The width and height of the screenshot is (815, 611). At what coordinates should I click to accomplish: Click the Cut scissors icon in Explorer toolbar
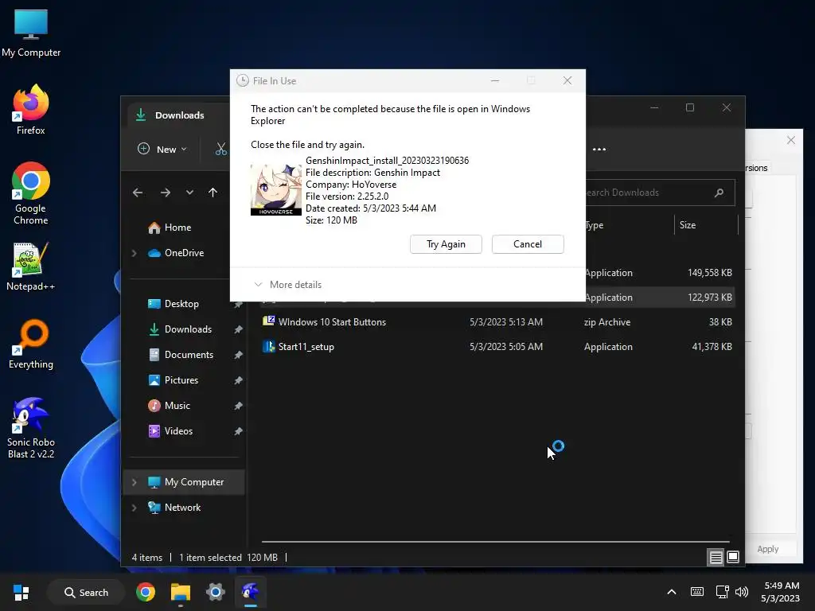pyautogui.click(x=221, y=149)
